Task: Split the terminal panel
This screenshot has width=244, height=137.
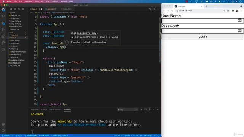Action: tap(146, 110)
